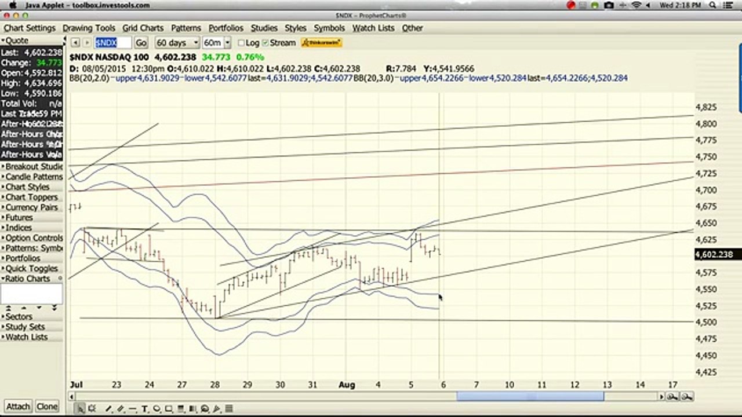Expand the Futures section
The image size is (742, 417).
tap(31, 218)
